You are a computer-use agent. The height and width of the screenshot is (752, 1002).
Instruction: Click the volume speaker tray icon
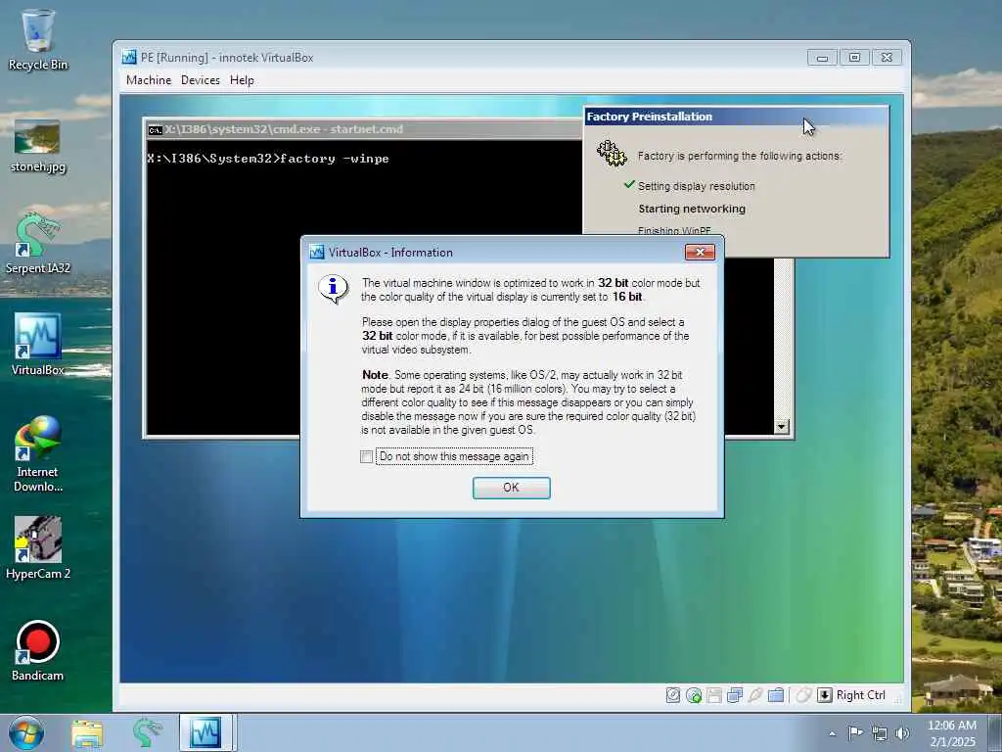[902, 733]
